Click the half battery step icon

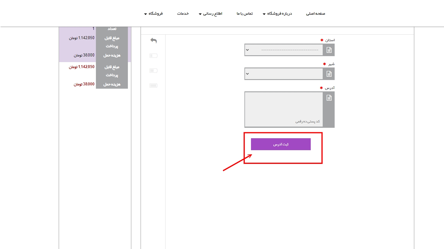[153, 71]
